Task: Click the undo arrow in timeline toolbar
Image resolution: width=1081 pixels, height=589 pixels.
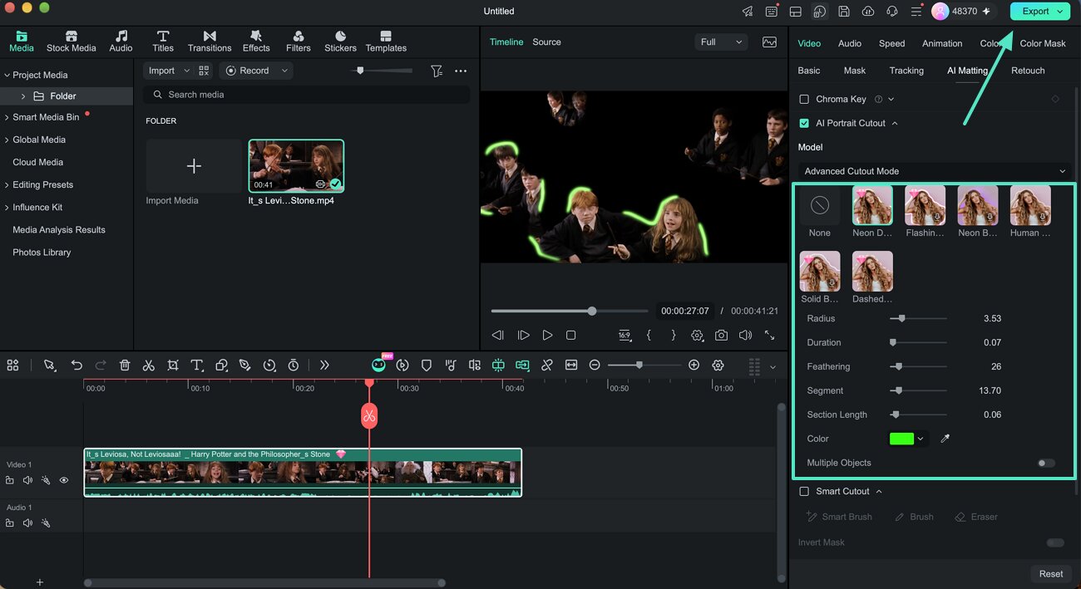Action: pyautogui.click(x=77, y=366)
